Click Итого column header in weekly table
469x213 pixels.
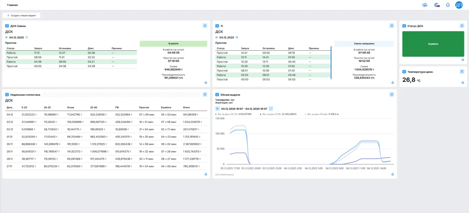pyautogui.click(x=186, y=107)
